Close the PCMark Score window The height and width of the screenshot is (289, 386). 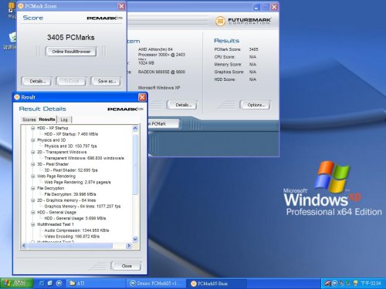(x=122, y=6)
